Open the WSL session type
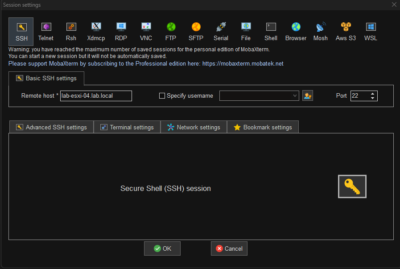This screenshot has height=269, width=400. (x=370, y=31)
